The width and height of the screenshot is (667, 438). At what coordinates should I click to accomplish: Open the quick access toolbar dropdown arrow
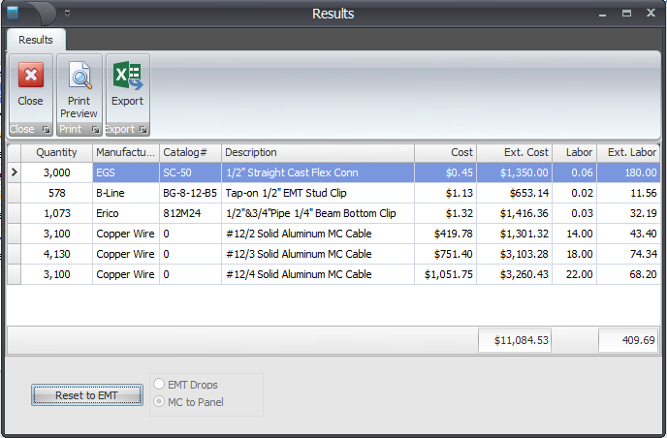(67, 14)
